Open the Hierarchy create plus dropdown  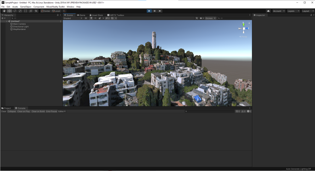coord(3,18)
